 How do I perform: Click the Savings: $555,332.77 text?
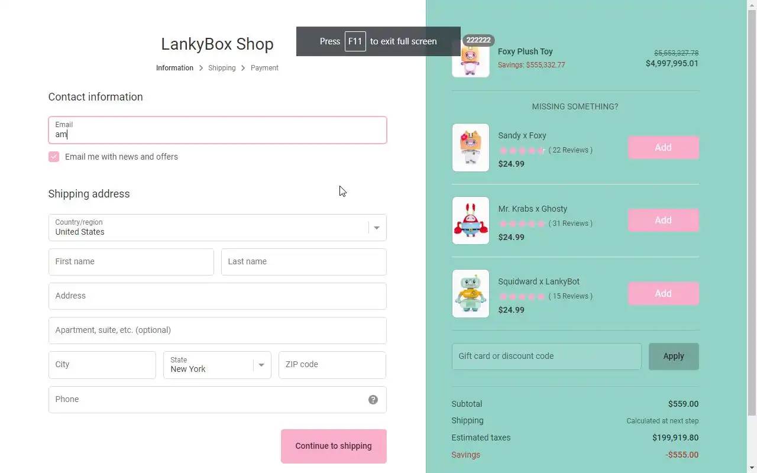tap(532, 65)
